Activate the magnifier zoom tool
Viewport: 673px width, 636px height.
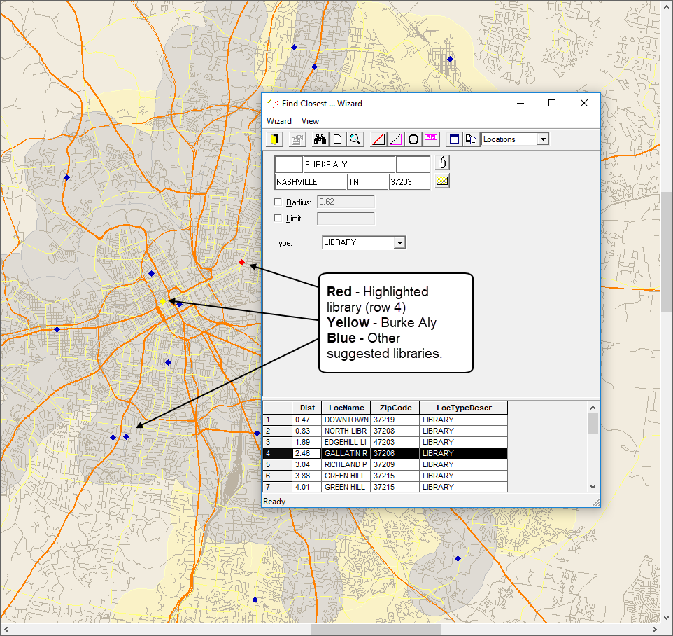coord(355,139)
